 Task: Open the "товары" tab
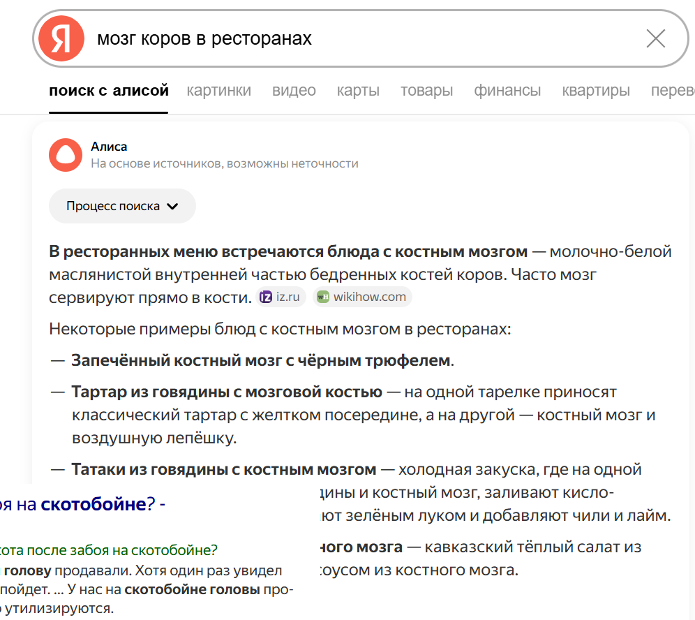point(426,91)
